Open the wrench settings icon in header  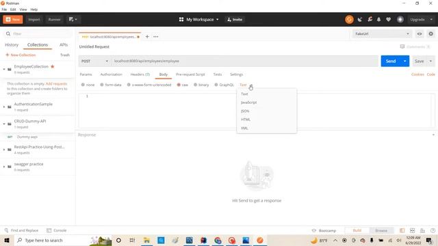(370, 20)
